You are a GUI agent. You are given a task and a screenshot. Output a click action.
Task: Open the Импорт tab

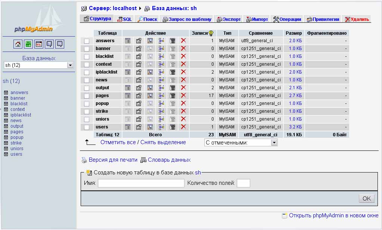tap(257, 19)
